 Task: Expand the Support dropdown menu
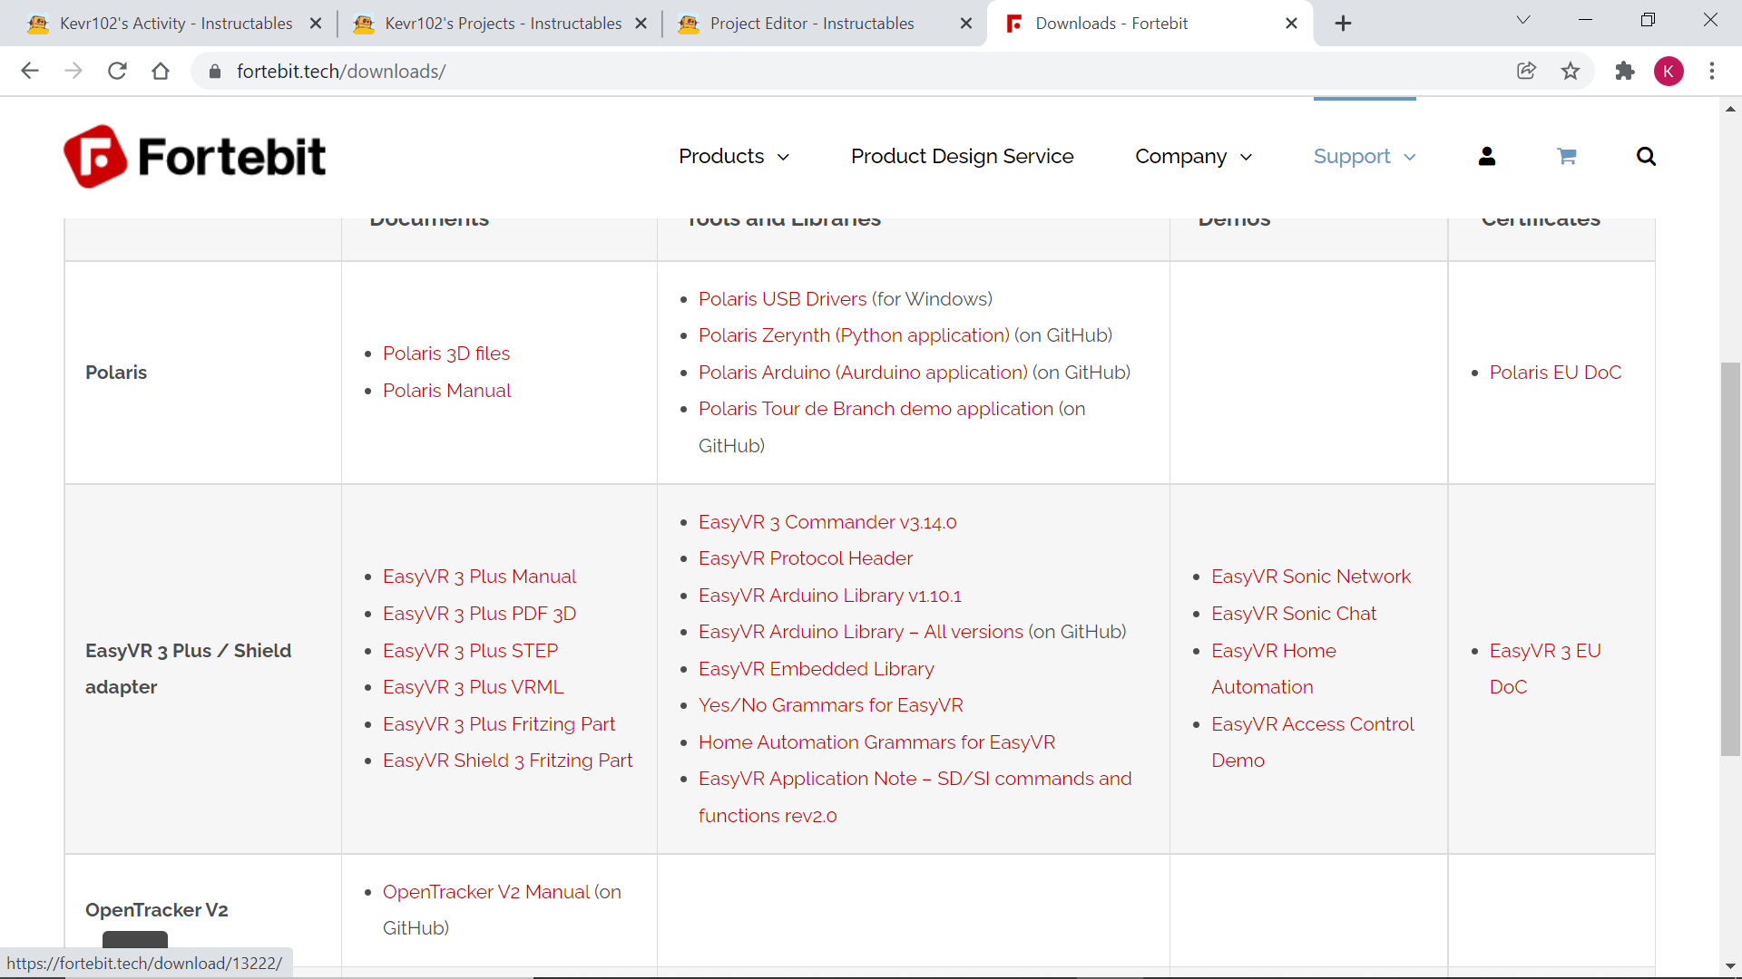[1364, 156]
